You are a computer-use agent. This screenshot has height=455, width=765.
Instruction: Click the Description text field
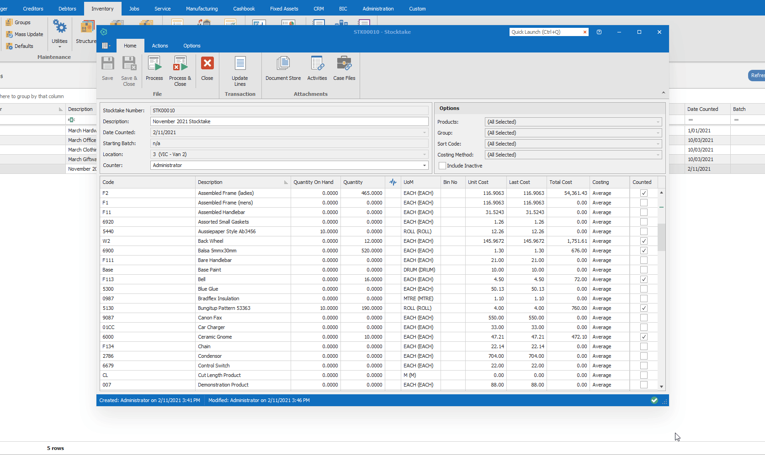[289, 121]
